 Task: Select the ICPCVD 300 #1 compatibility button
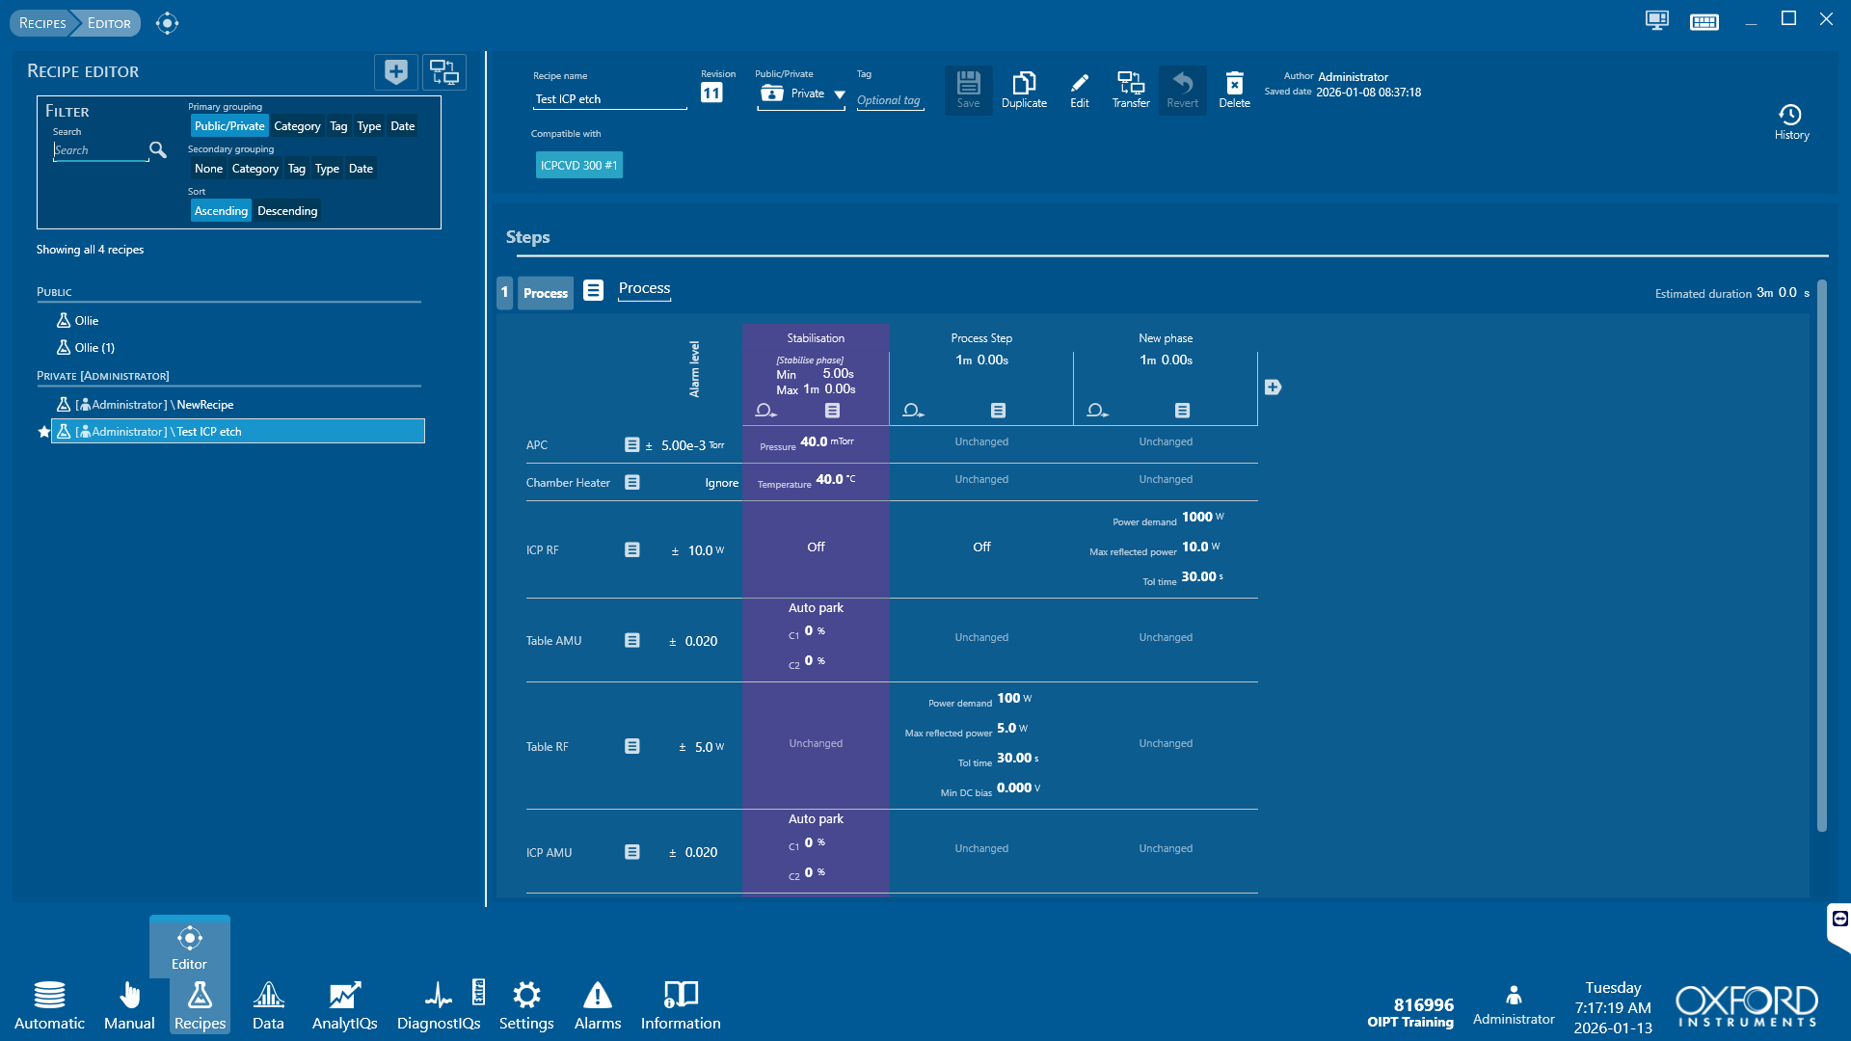coord(578,166)
